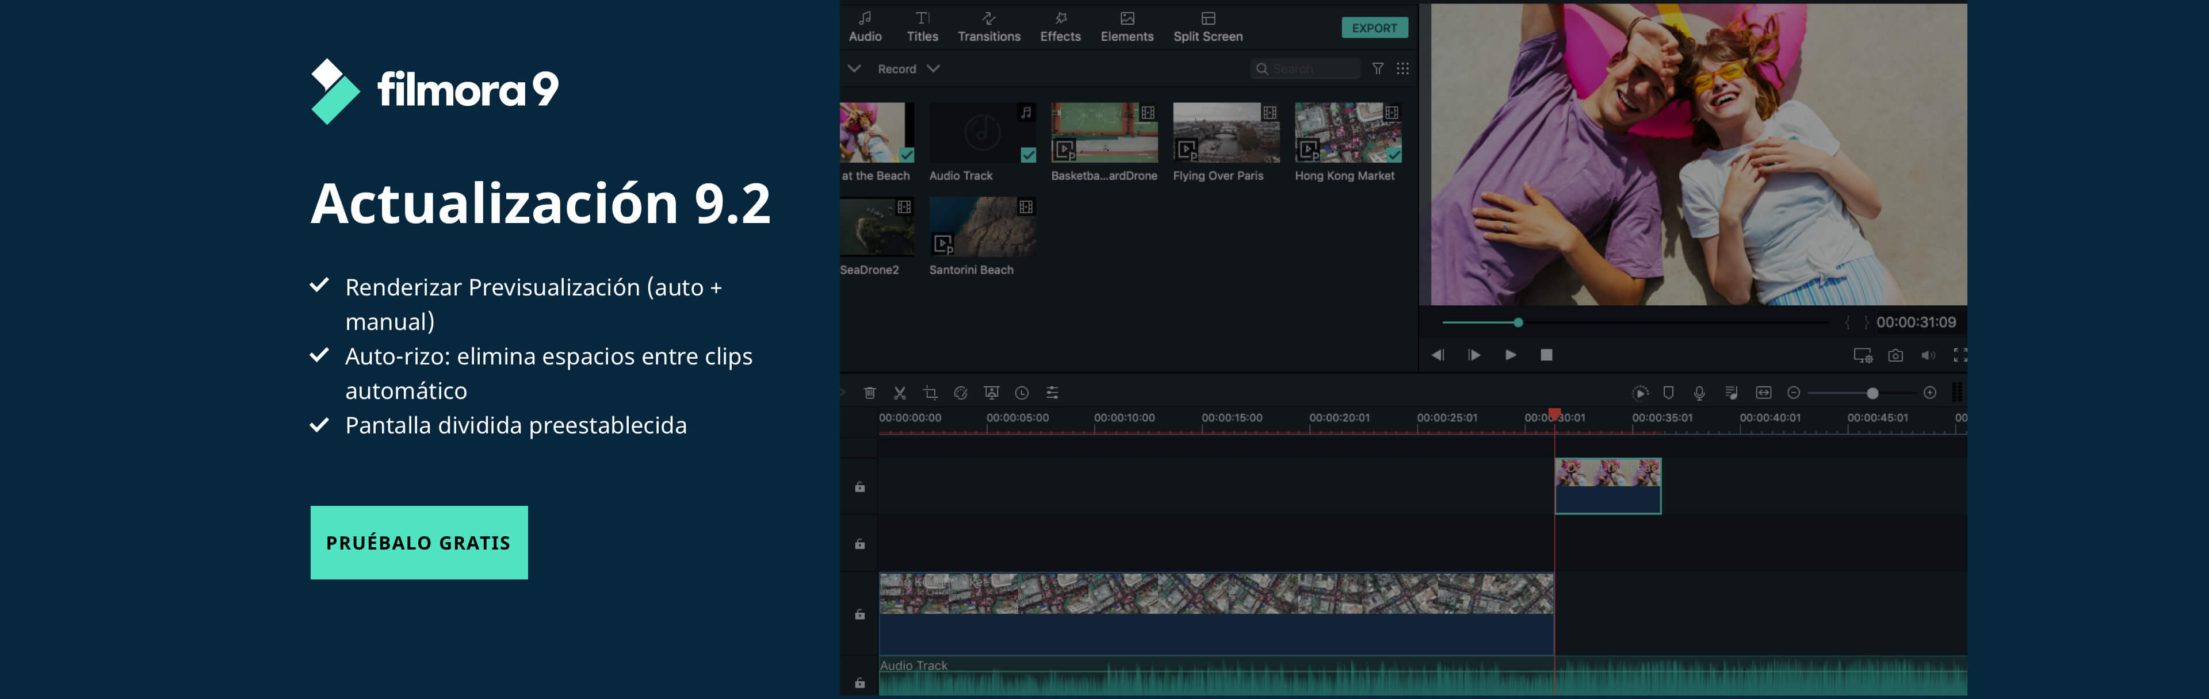Image resolution: width=2209 pixels, height=699 pixels.
Task: Select the 'at the Beach' thumbnail
Action: click(x=876, y=133)
